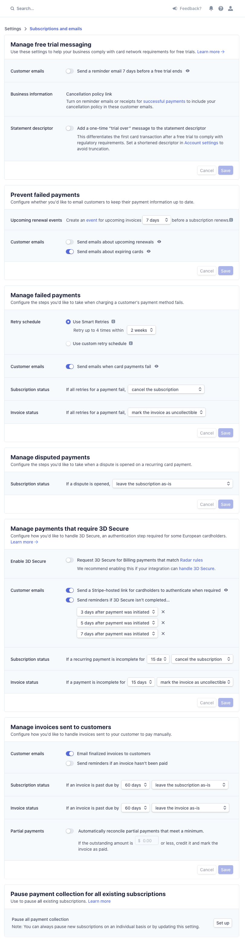
Task: Preview the failed card payments email
Action: tap(157, 367)
